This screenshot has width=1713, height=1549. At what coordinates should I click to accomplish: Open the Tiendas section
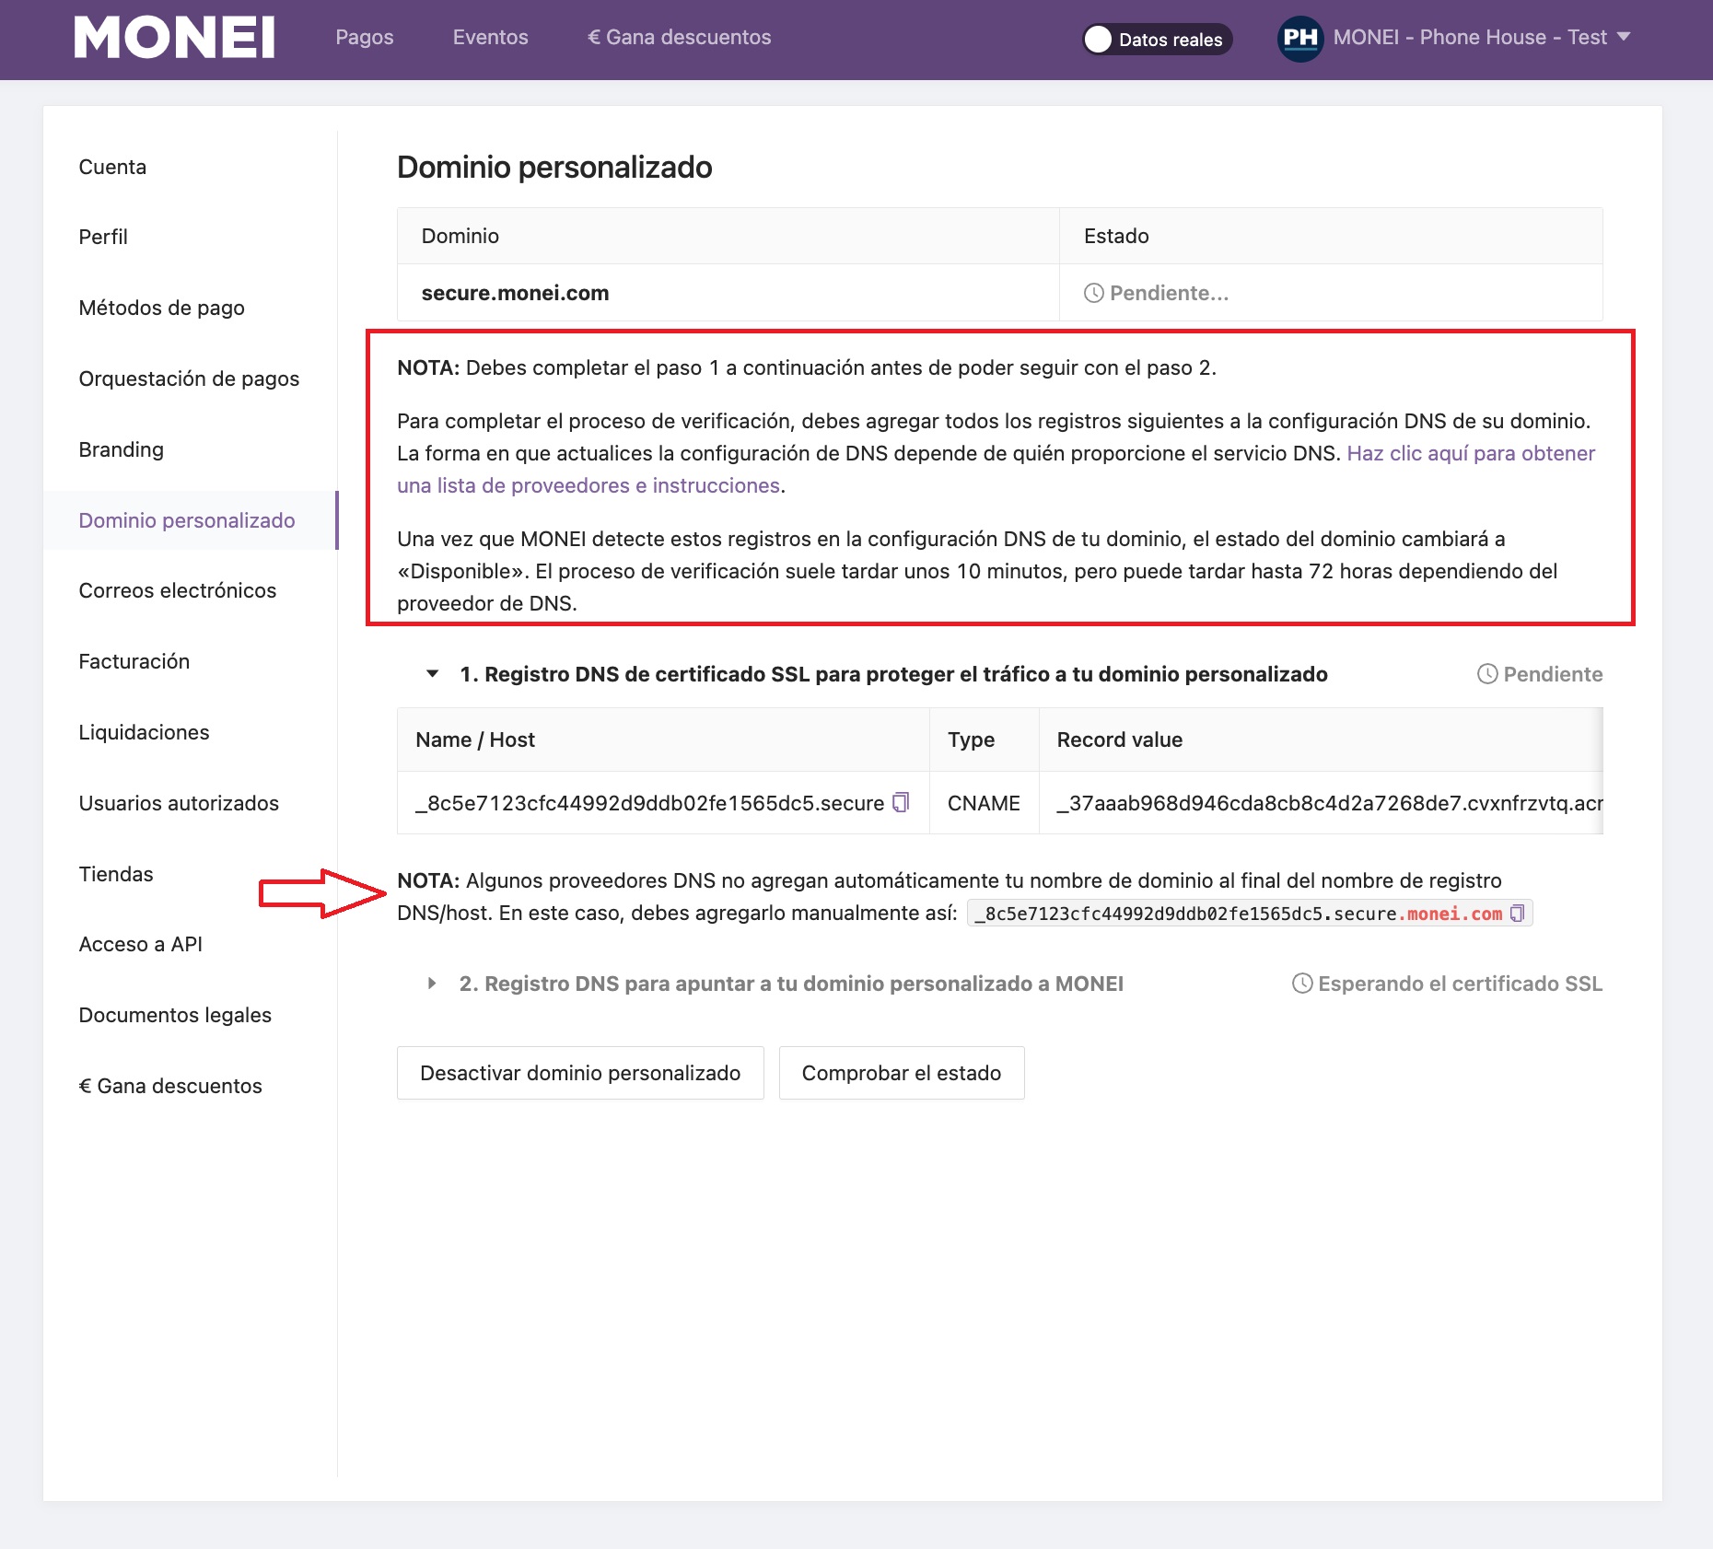[x=116, y=874]
